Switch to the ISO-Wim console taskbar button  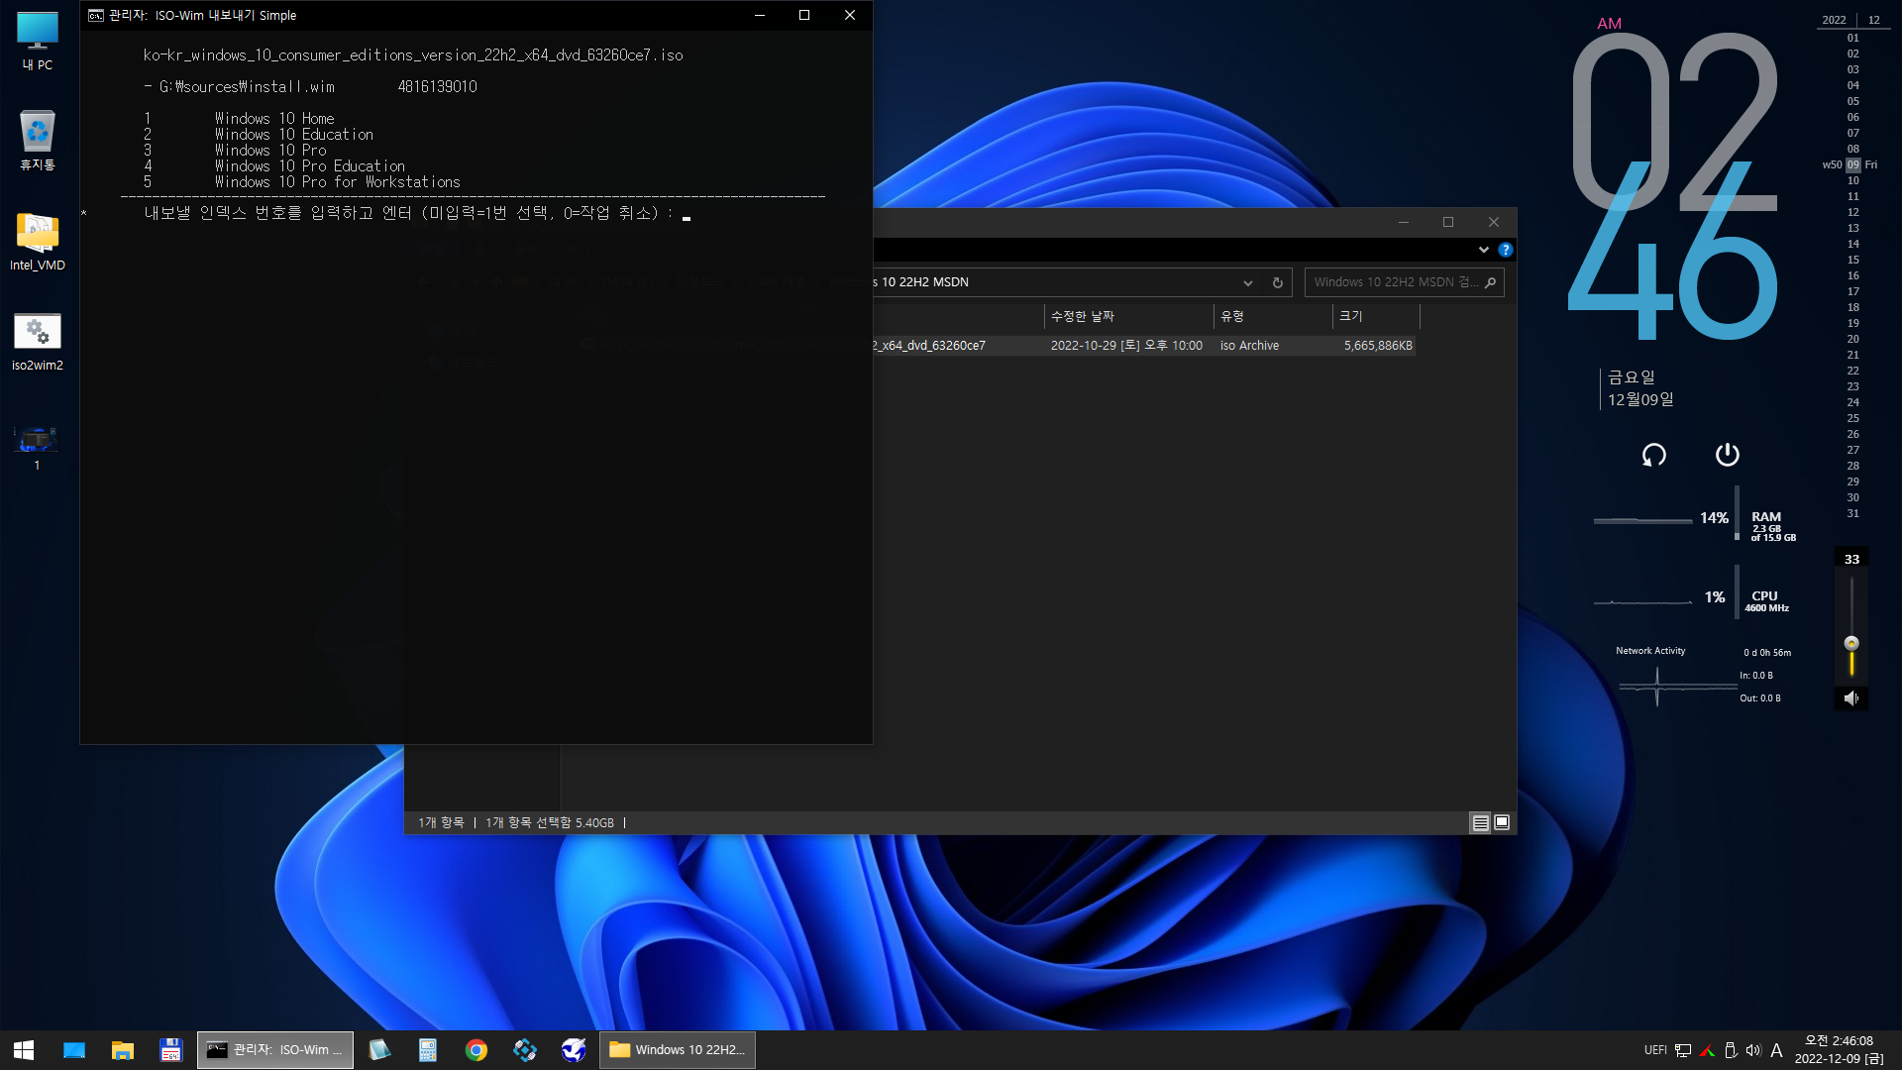[275, 1050]
